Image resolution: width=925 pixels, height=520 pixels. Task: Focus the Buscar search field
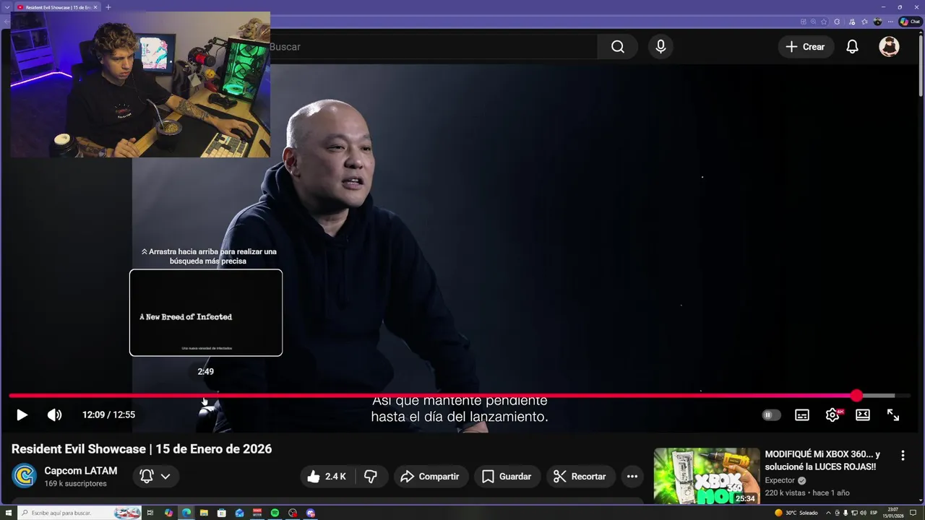click(434, 47)
